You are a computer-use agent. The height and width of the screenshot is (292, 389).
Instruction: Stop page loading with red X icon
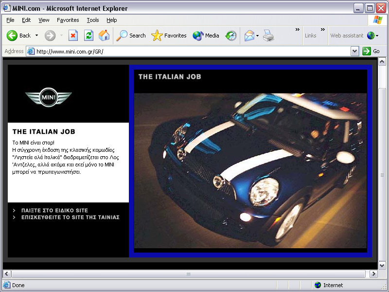[73, 36]
